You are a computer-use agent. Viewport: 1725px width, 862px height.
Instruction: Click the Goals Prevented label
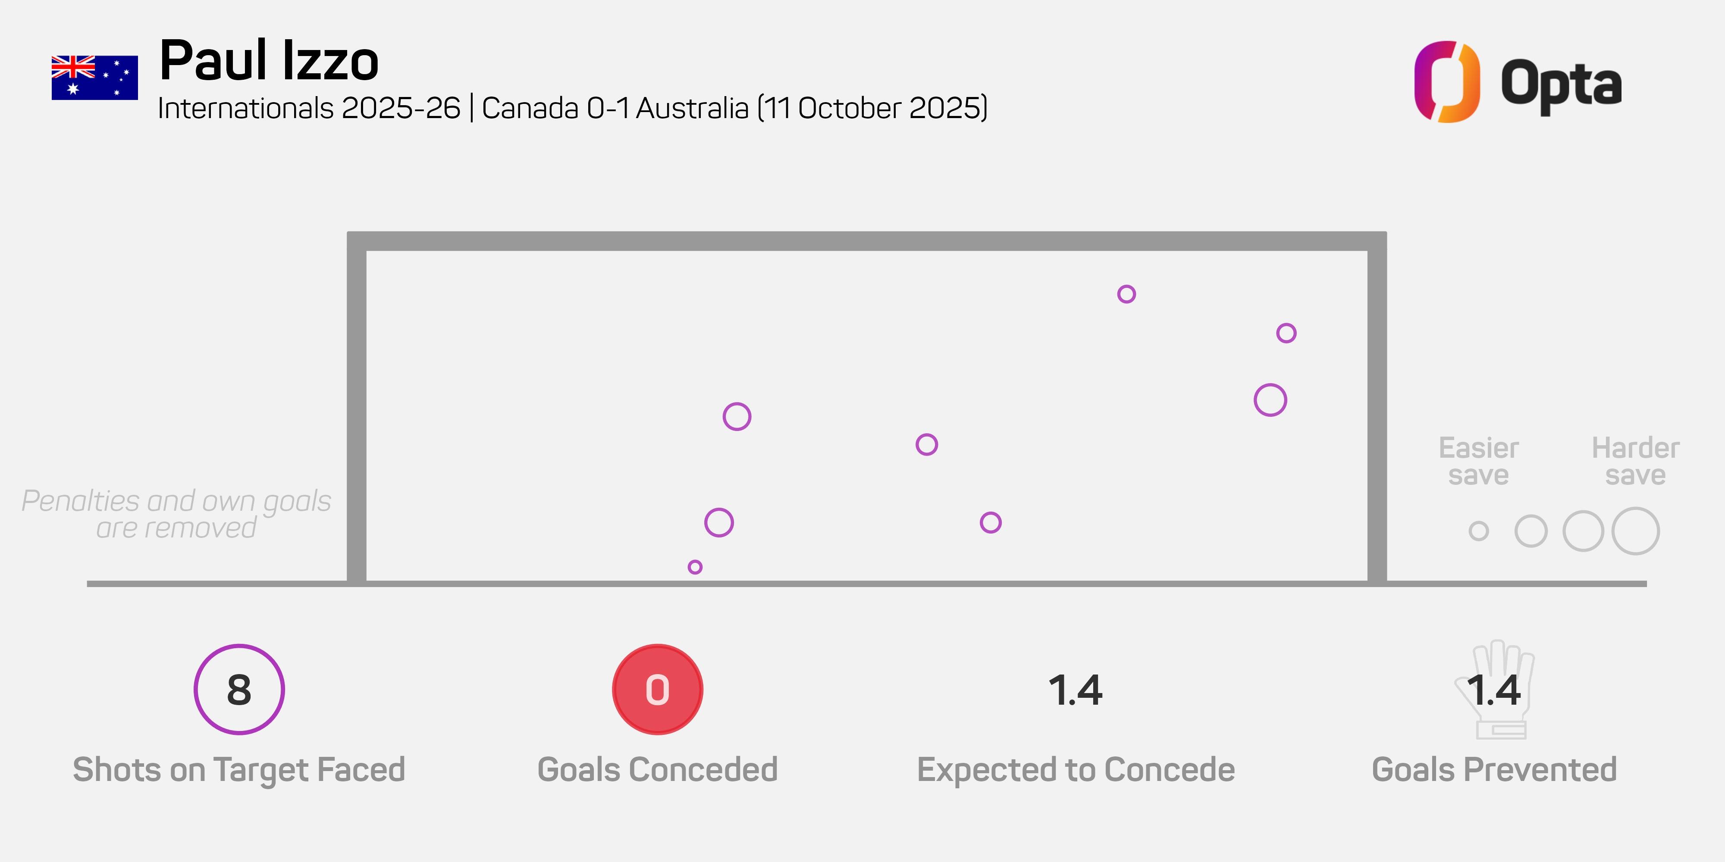point(1494,770)
